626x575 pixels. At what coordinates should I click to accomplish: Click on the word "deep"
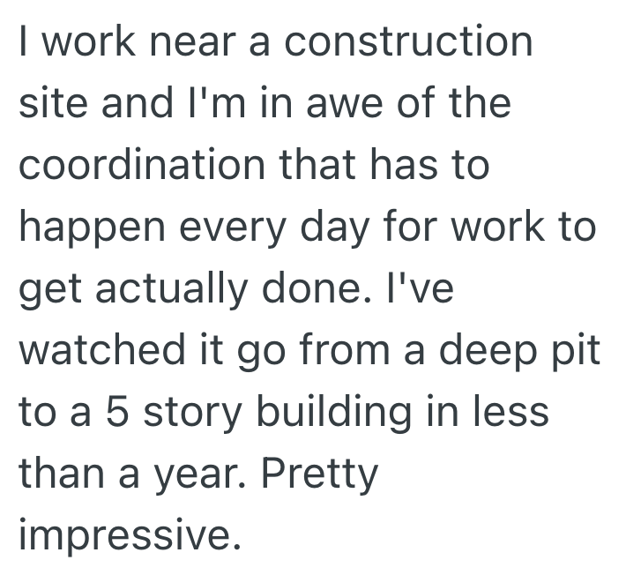[x=481, y=352]
